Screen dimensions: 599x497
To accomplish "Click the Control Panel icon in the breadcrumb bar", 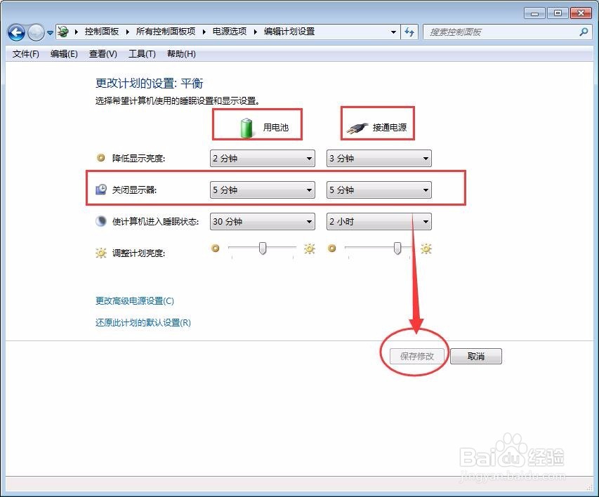I will click(62, 31).
